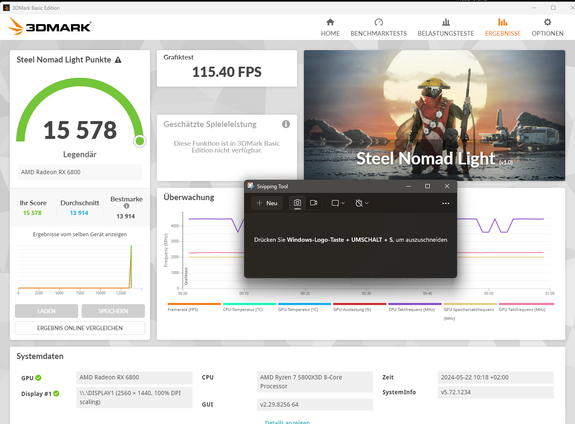Click green checkmark next to Display #1
The height and width of the screenshot is (424, 575).
pyautogui.click(x=56, y=393)
